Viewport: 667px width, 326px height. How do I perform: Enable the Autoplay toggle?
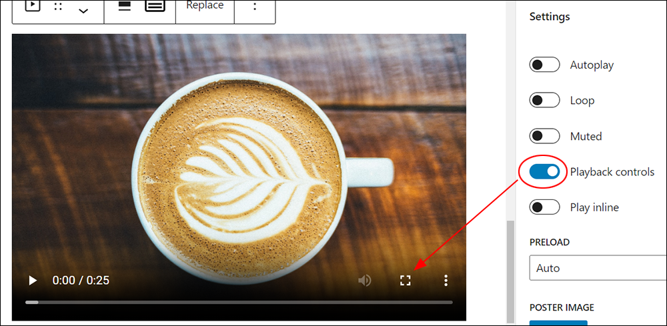pos(544,65)
